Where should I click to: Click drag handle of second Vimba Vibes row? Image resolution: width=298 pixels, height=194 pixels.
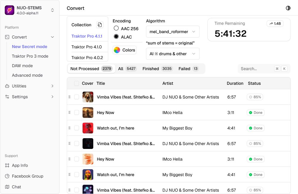click(69, 144)
